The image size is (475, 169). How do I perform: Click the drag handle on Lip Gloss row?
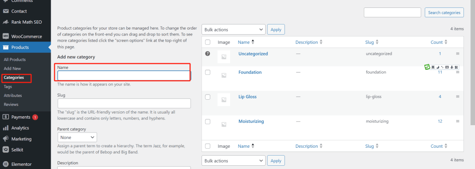458,97
